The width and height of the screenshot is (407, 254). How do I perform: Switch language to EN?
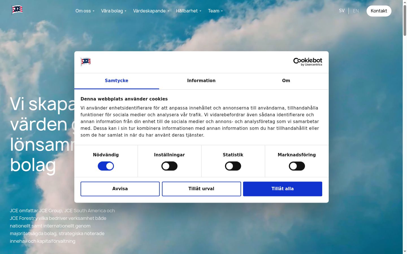(356, 11)
